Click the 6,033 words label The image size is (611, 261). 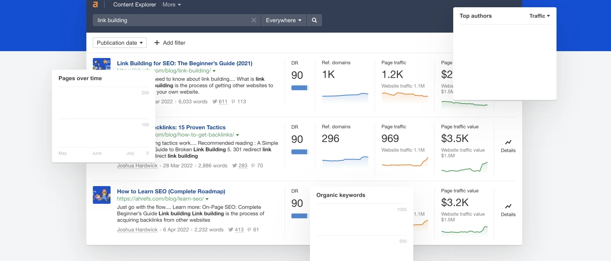193,101
